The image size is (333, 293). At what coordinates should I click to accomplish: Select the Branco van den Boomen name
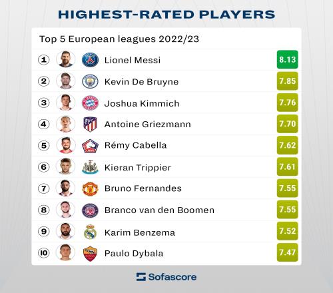coord(159,210)
